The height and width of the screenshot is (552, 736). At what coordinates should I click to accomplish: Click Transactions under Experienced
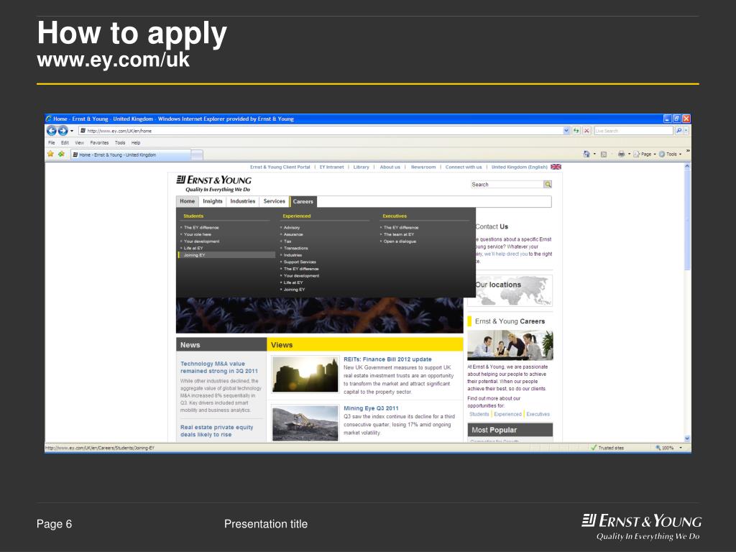(295, 248)
